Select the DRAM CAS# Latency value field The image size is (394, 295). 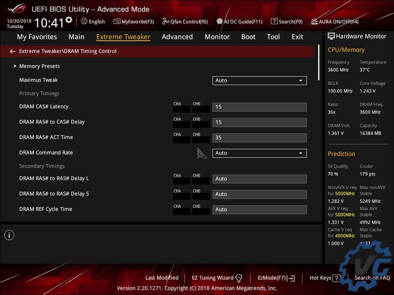[259, 107]
